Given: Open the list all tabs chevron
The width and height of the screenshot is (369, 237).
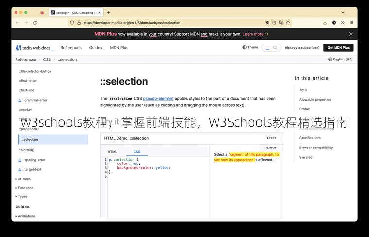Looking at the screenshot, I should 343,12.
